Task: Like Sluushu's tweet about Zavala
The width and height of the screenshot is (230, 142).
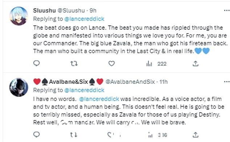Action: 111,64
